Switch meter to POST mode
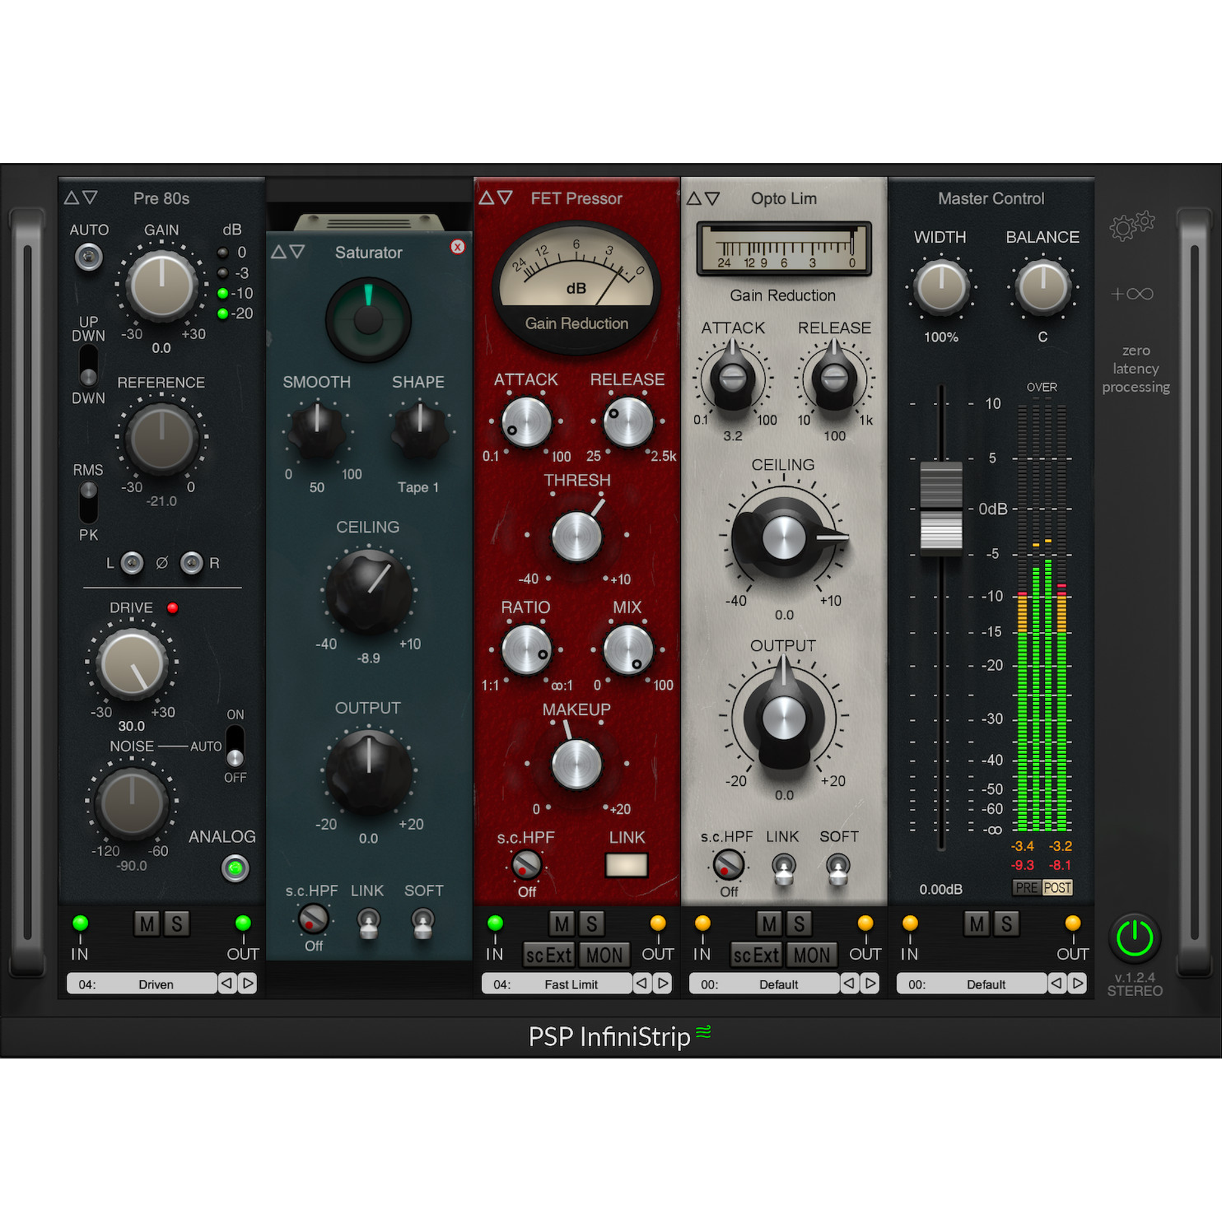 tap(1057, 887)
